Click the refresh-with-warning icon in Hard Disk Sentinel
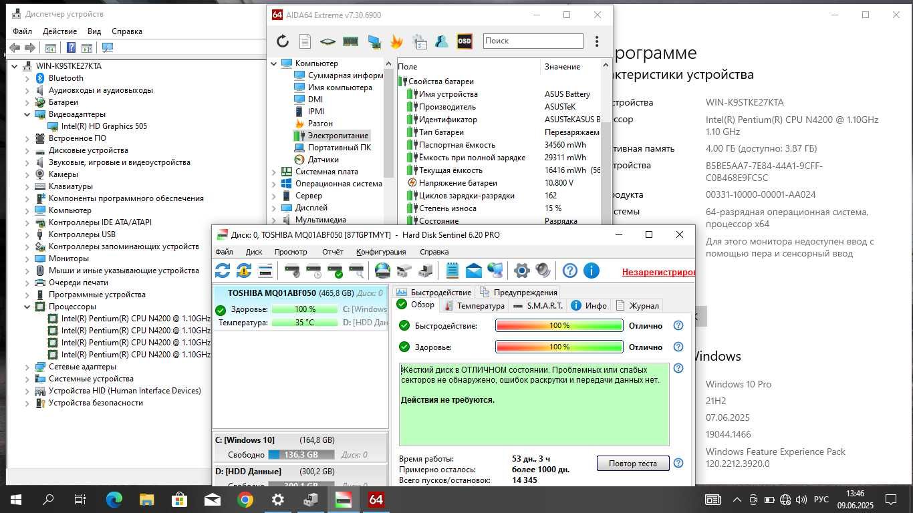913x513 pixels. [244, 271]
